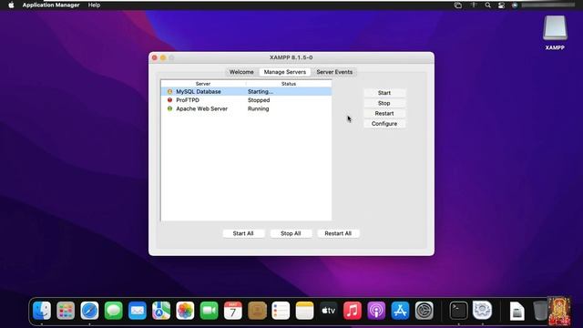Open Spotlight search in menu bar
The height and width of the screenshot is (328, 583).
tap(487, 5)
